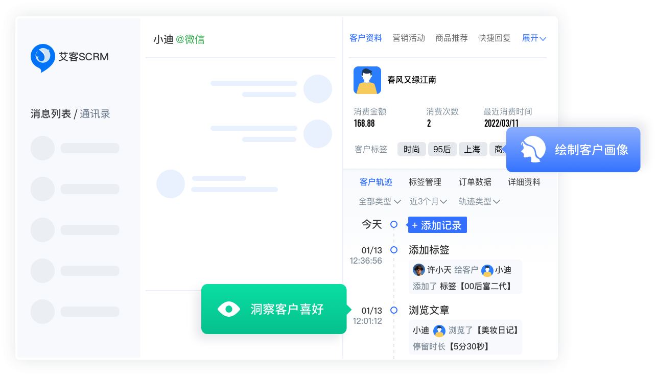Expand the 展开 menu in top tabs
Viewport: 657px width, 376px height.
[x=534, y=38]
